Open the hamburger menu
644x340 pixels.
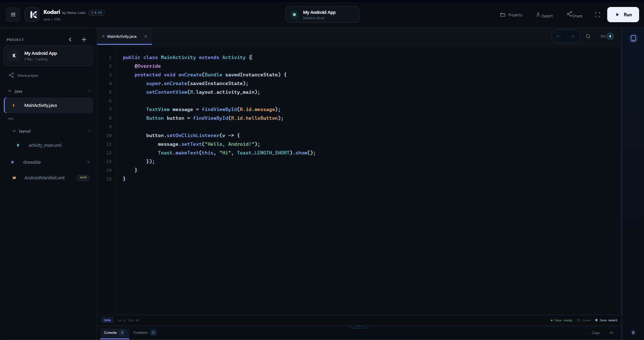(13, 15)
